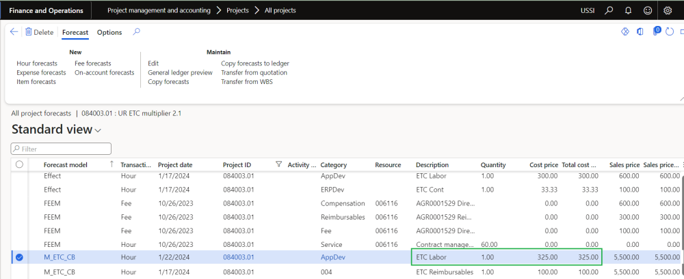Select the Forecast tab
Screen dimensions: 684x279
tap(75, 32)
